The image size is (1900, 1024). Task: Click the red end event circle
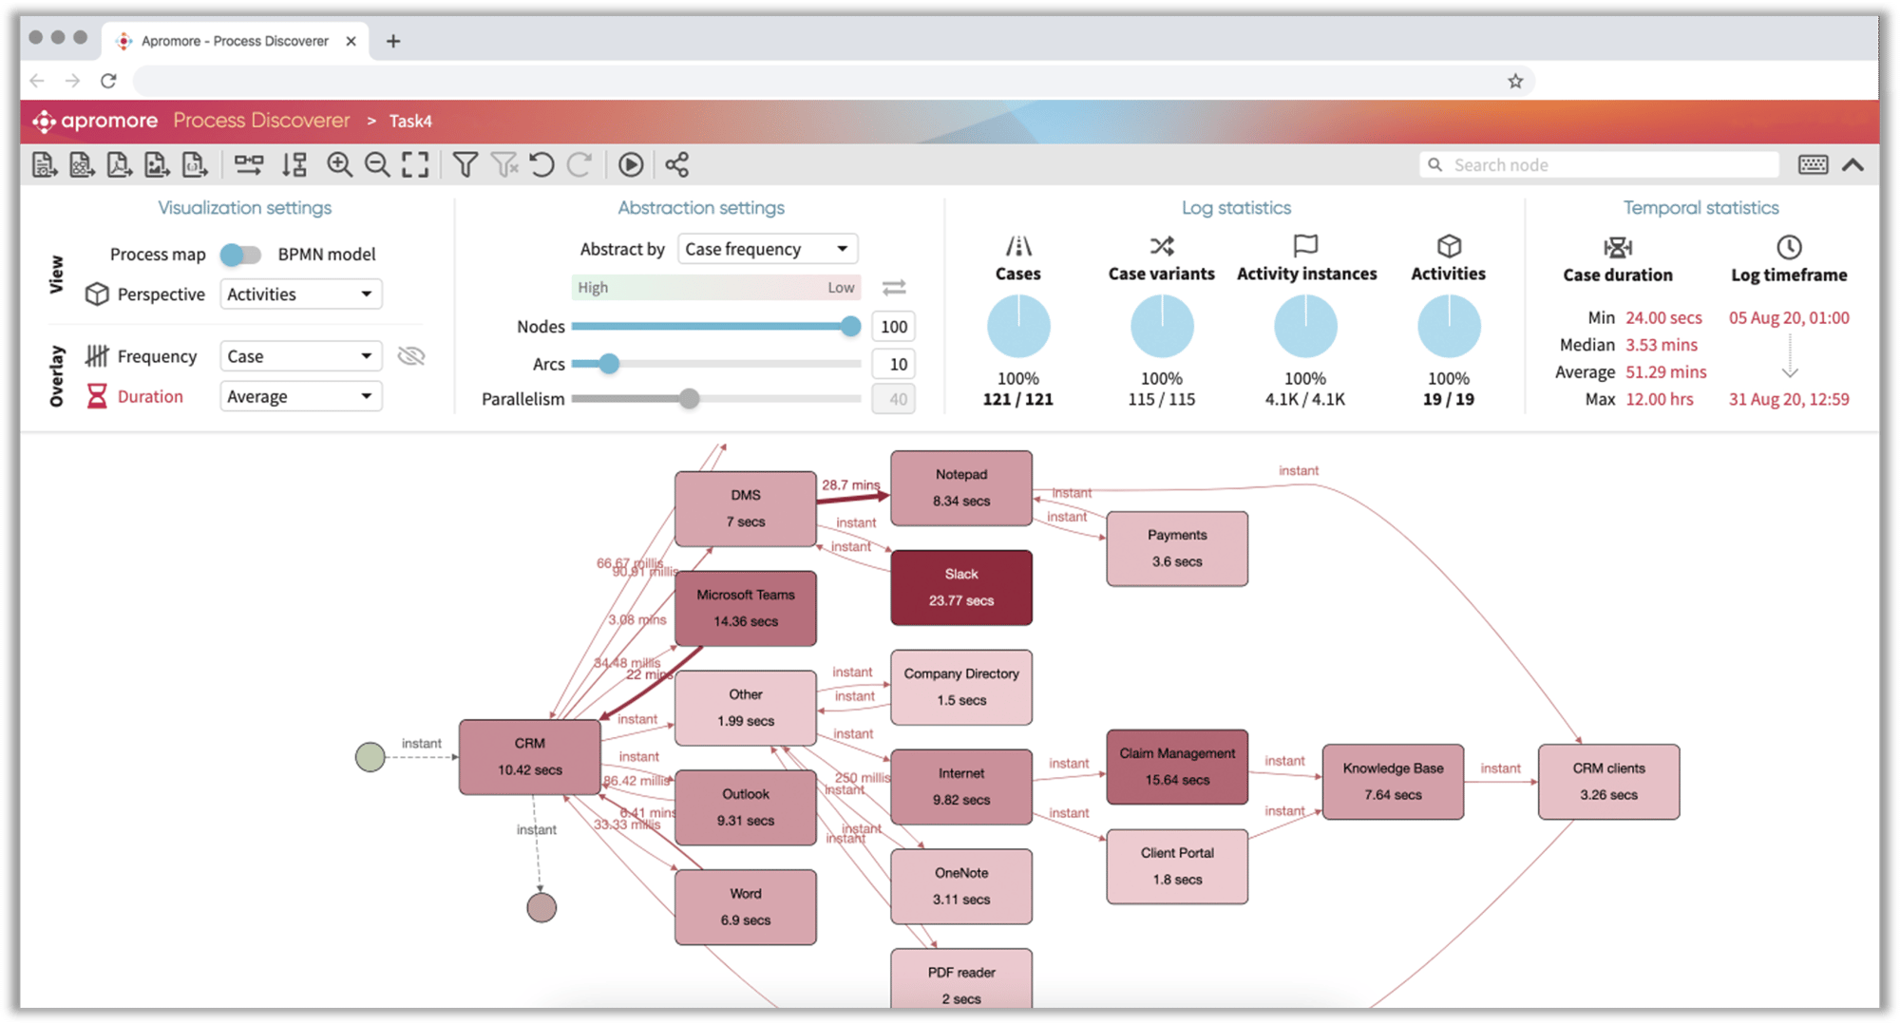click(x=541, y=908)
